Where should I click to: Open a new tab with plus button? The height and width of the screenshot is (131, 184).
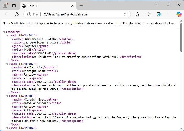pyautogui.click(x=81, y=5)
